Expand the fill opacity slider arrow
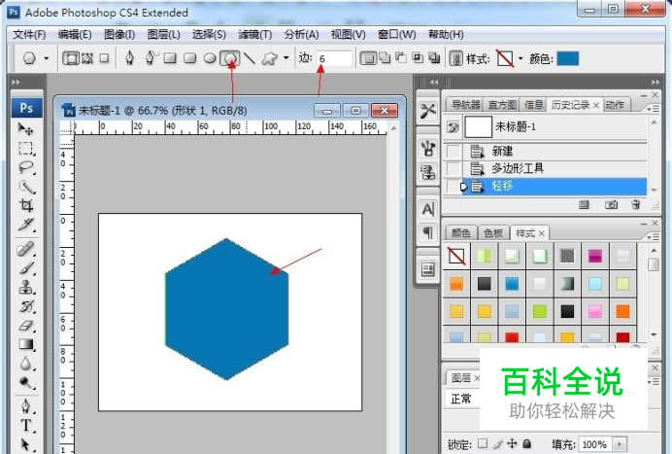This screenshot has height=454, width=672. tap(618, 444)
